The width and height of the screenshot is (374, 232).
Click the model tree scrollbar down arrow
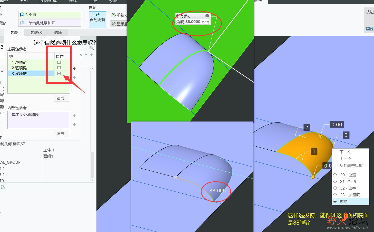[93, 180]
